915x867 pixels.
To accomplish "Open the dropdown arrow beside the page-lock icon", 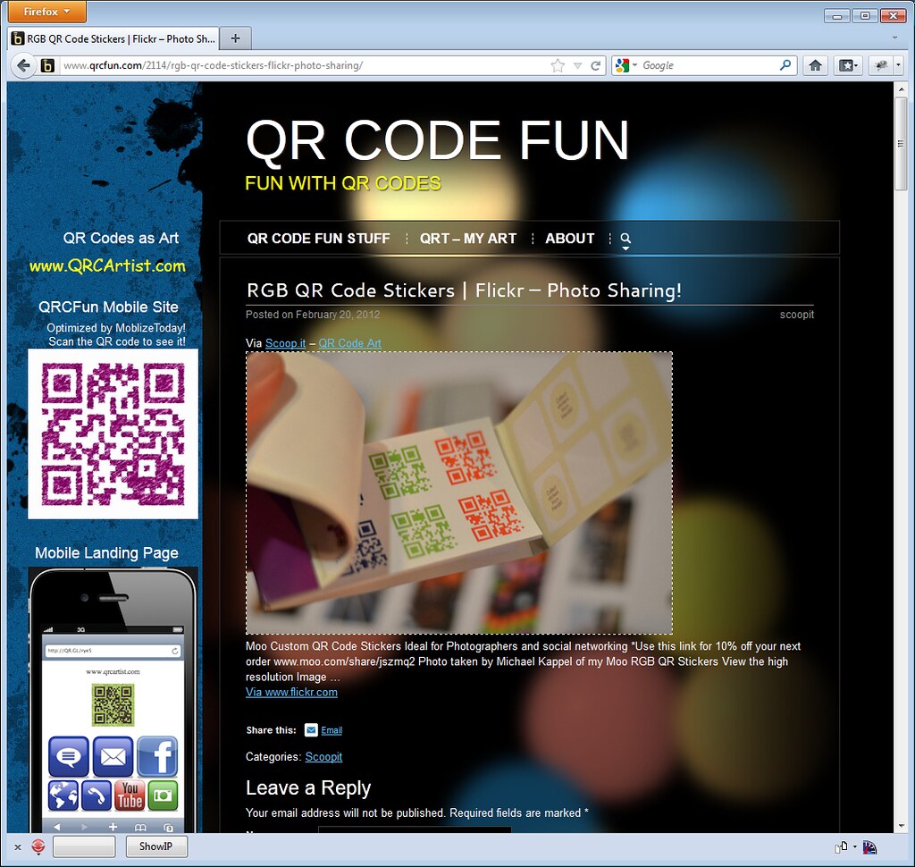I will [855, 846].
